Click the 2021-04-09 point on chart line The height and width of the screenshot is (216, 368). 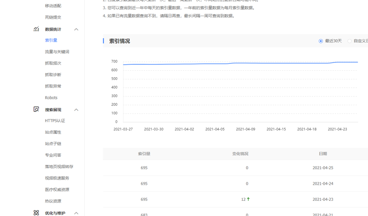pos(245,63)
